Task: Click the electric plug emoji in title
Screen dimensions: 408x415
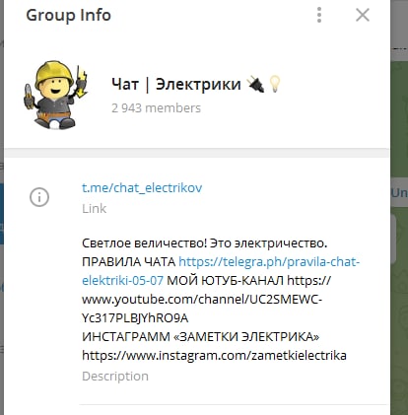Action: click(255, 84)
